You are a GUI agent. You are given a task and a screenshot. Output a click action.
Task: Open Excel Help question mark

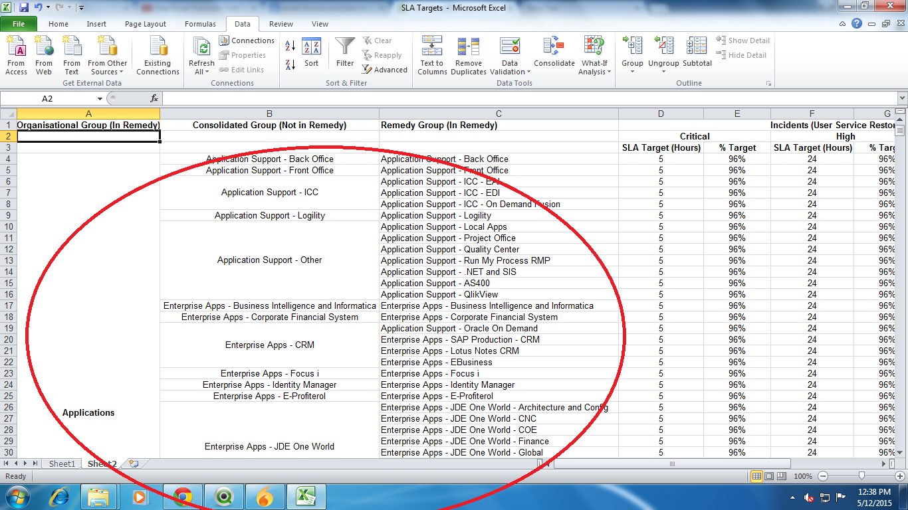(x=857, y=24)
